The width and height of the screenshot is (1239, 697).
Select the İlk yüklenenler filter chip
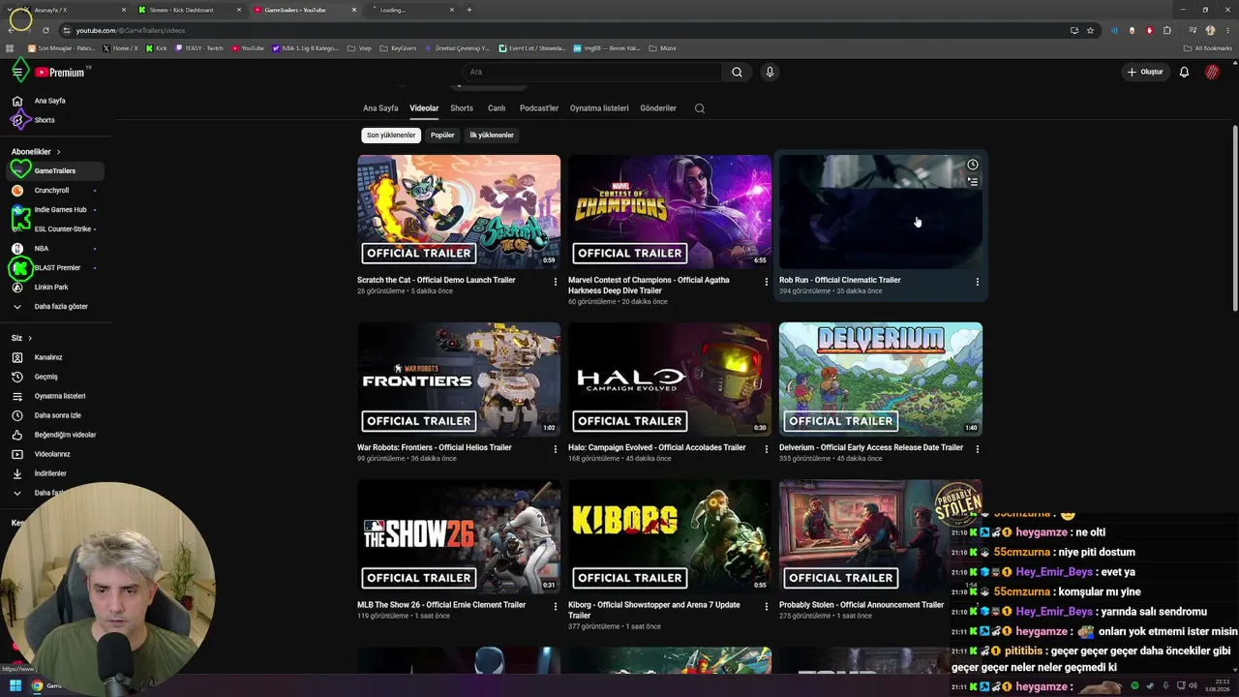(x=492, y=136)
